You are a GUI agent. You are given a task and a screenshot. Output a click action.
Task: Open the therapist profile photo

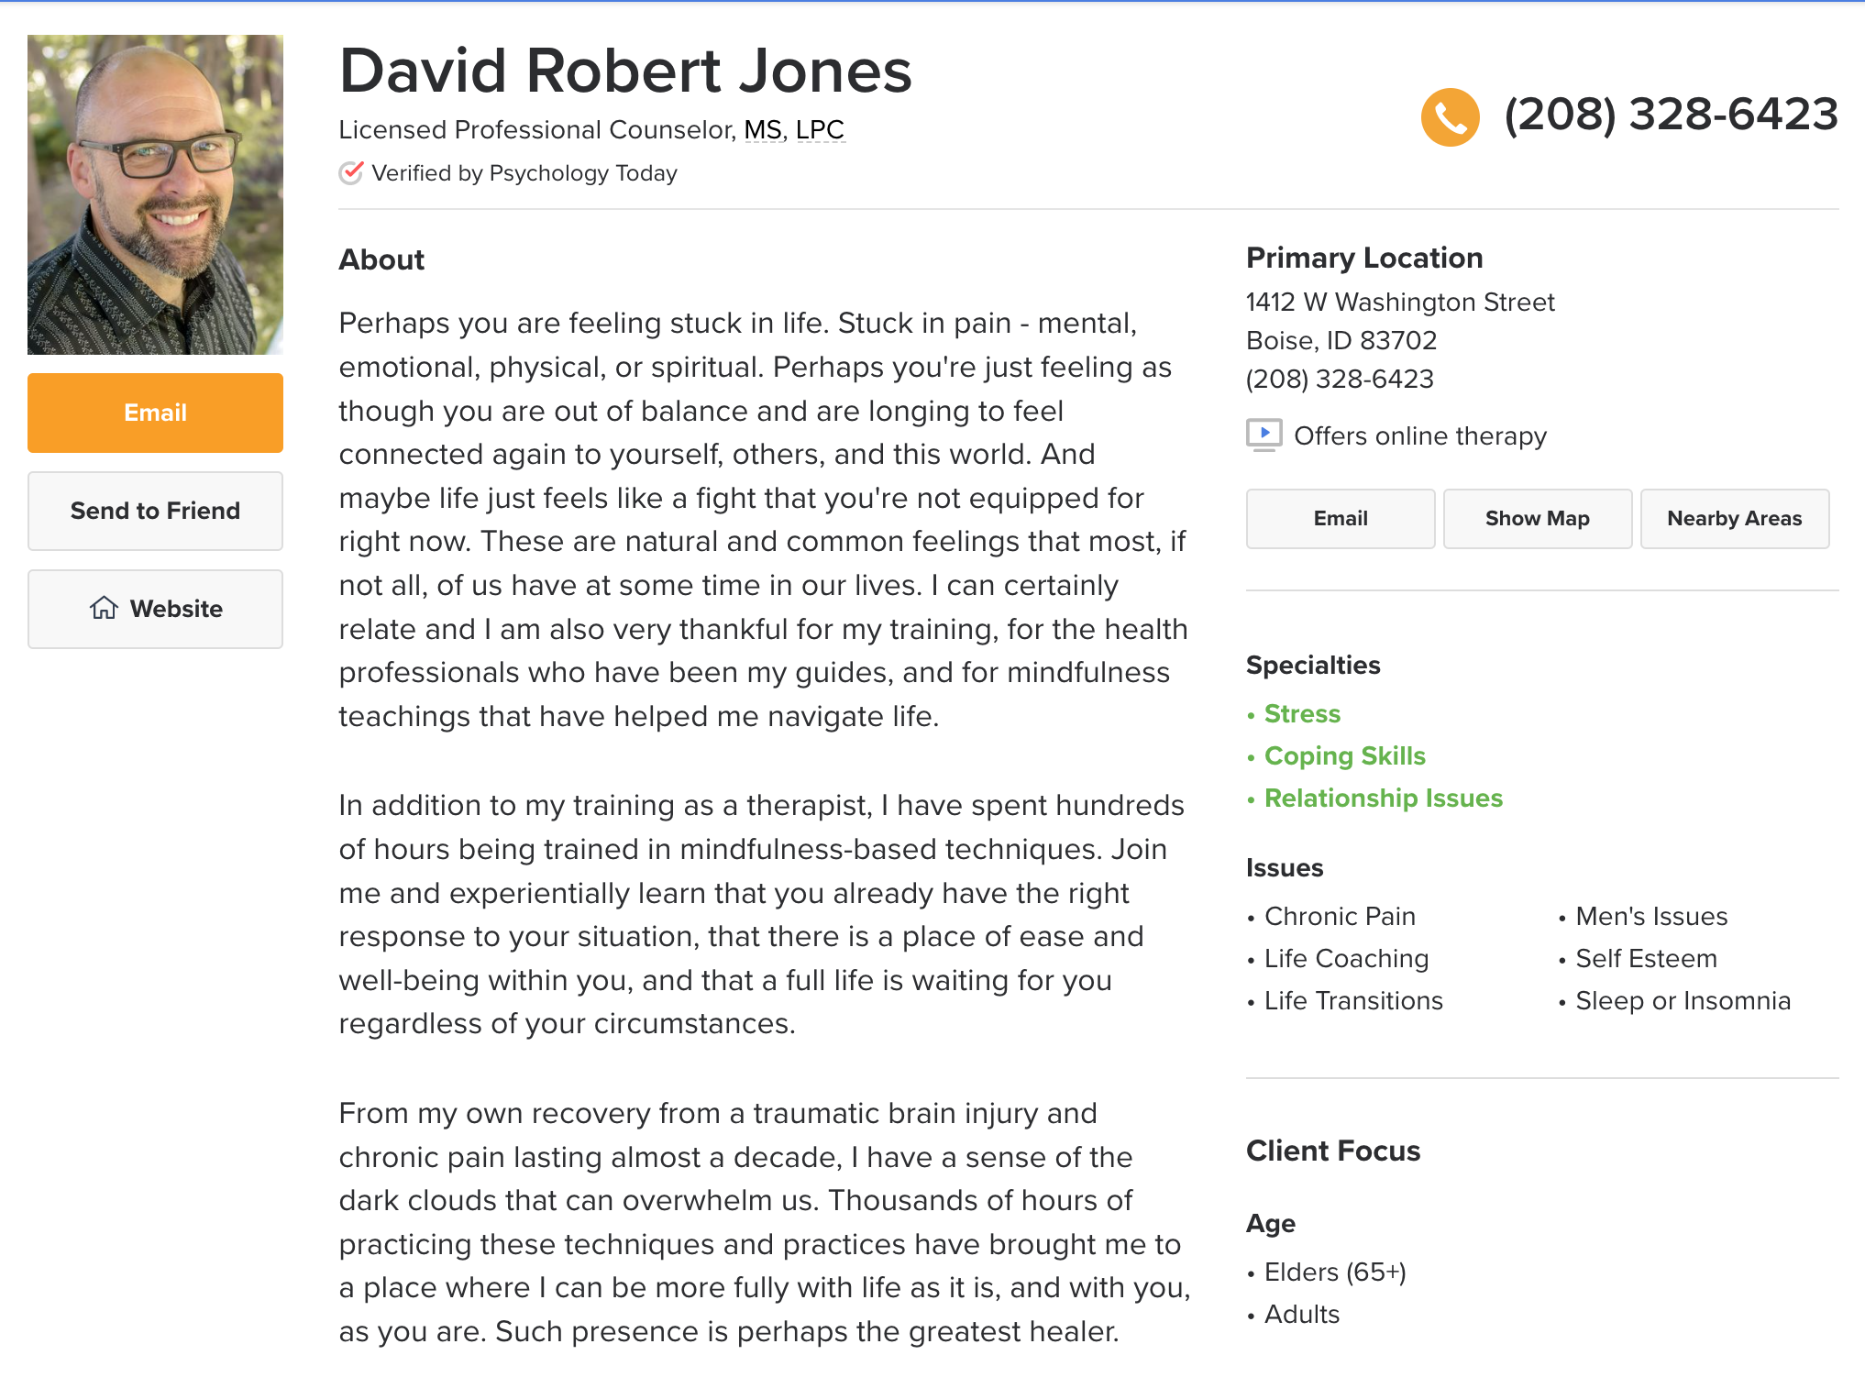click(155, 194)
